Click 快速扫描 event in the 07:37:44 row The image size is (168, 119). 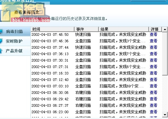coord(83,47)
